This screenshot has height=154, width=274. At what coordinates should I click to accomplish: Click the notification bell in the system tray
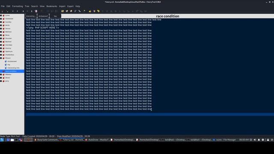click(x=259, y=140)
